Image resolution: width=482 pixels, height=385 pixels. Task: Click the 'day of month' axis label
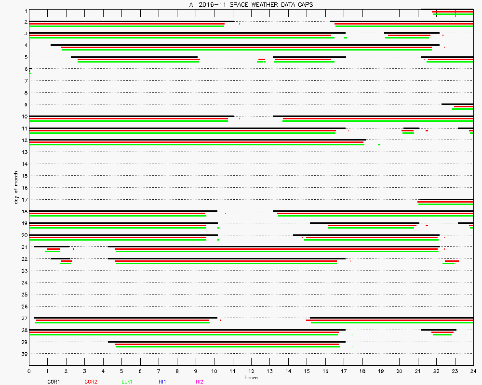tap(16, 187)
